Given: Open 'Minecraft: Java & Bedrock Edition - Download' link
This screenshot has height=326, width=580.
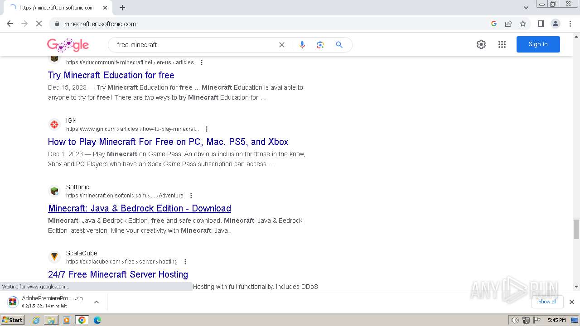Looking at the screenshot, I should pos(140,208).
